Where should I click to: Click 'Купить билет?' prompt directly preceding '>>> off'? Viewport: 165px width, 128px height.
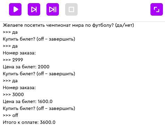(x=39, y=108)
